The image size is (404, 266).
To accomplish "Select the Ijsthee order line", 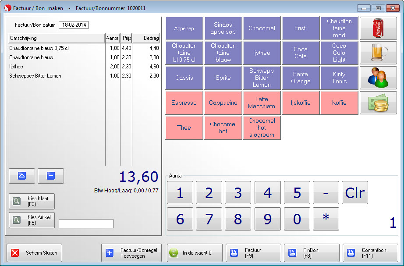I will coord(84,67).
